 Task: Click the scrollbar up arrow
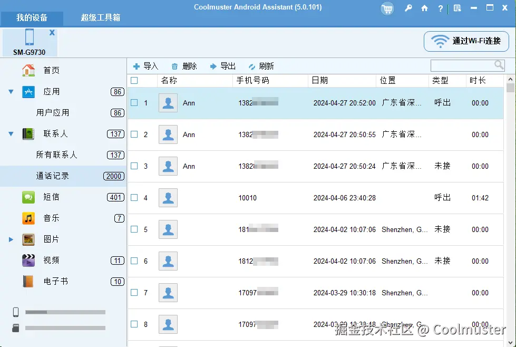510,79
